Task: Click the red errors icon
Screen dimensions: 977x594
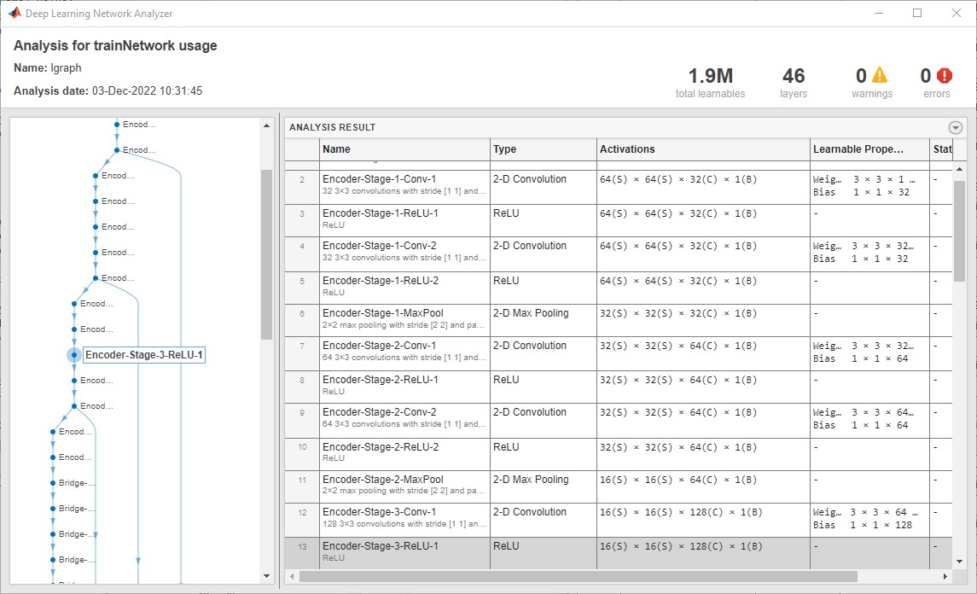Action: click(945, 76)
